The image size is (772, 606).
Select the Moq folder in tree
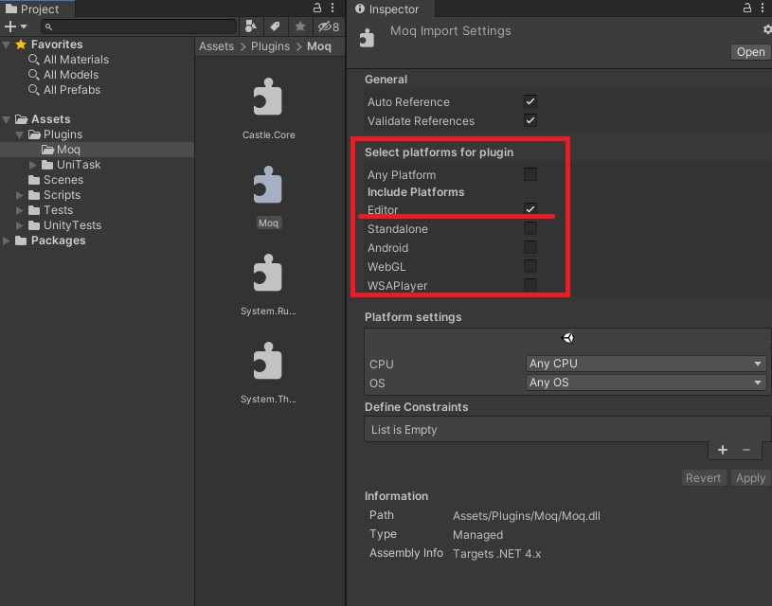[x=97, y=150]
